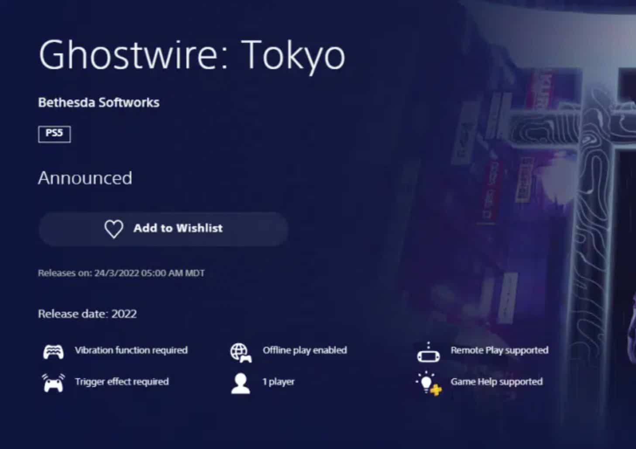Click the offline play globe icon
The height and width of the screenshot is (449, 636).
point(241,352)
